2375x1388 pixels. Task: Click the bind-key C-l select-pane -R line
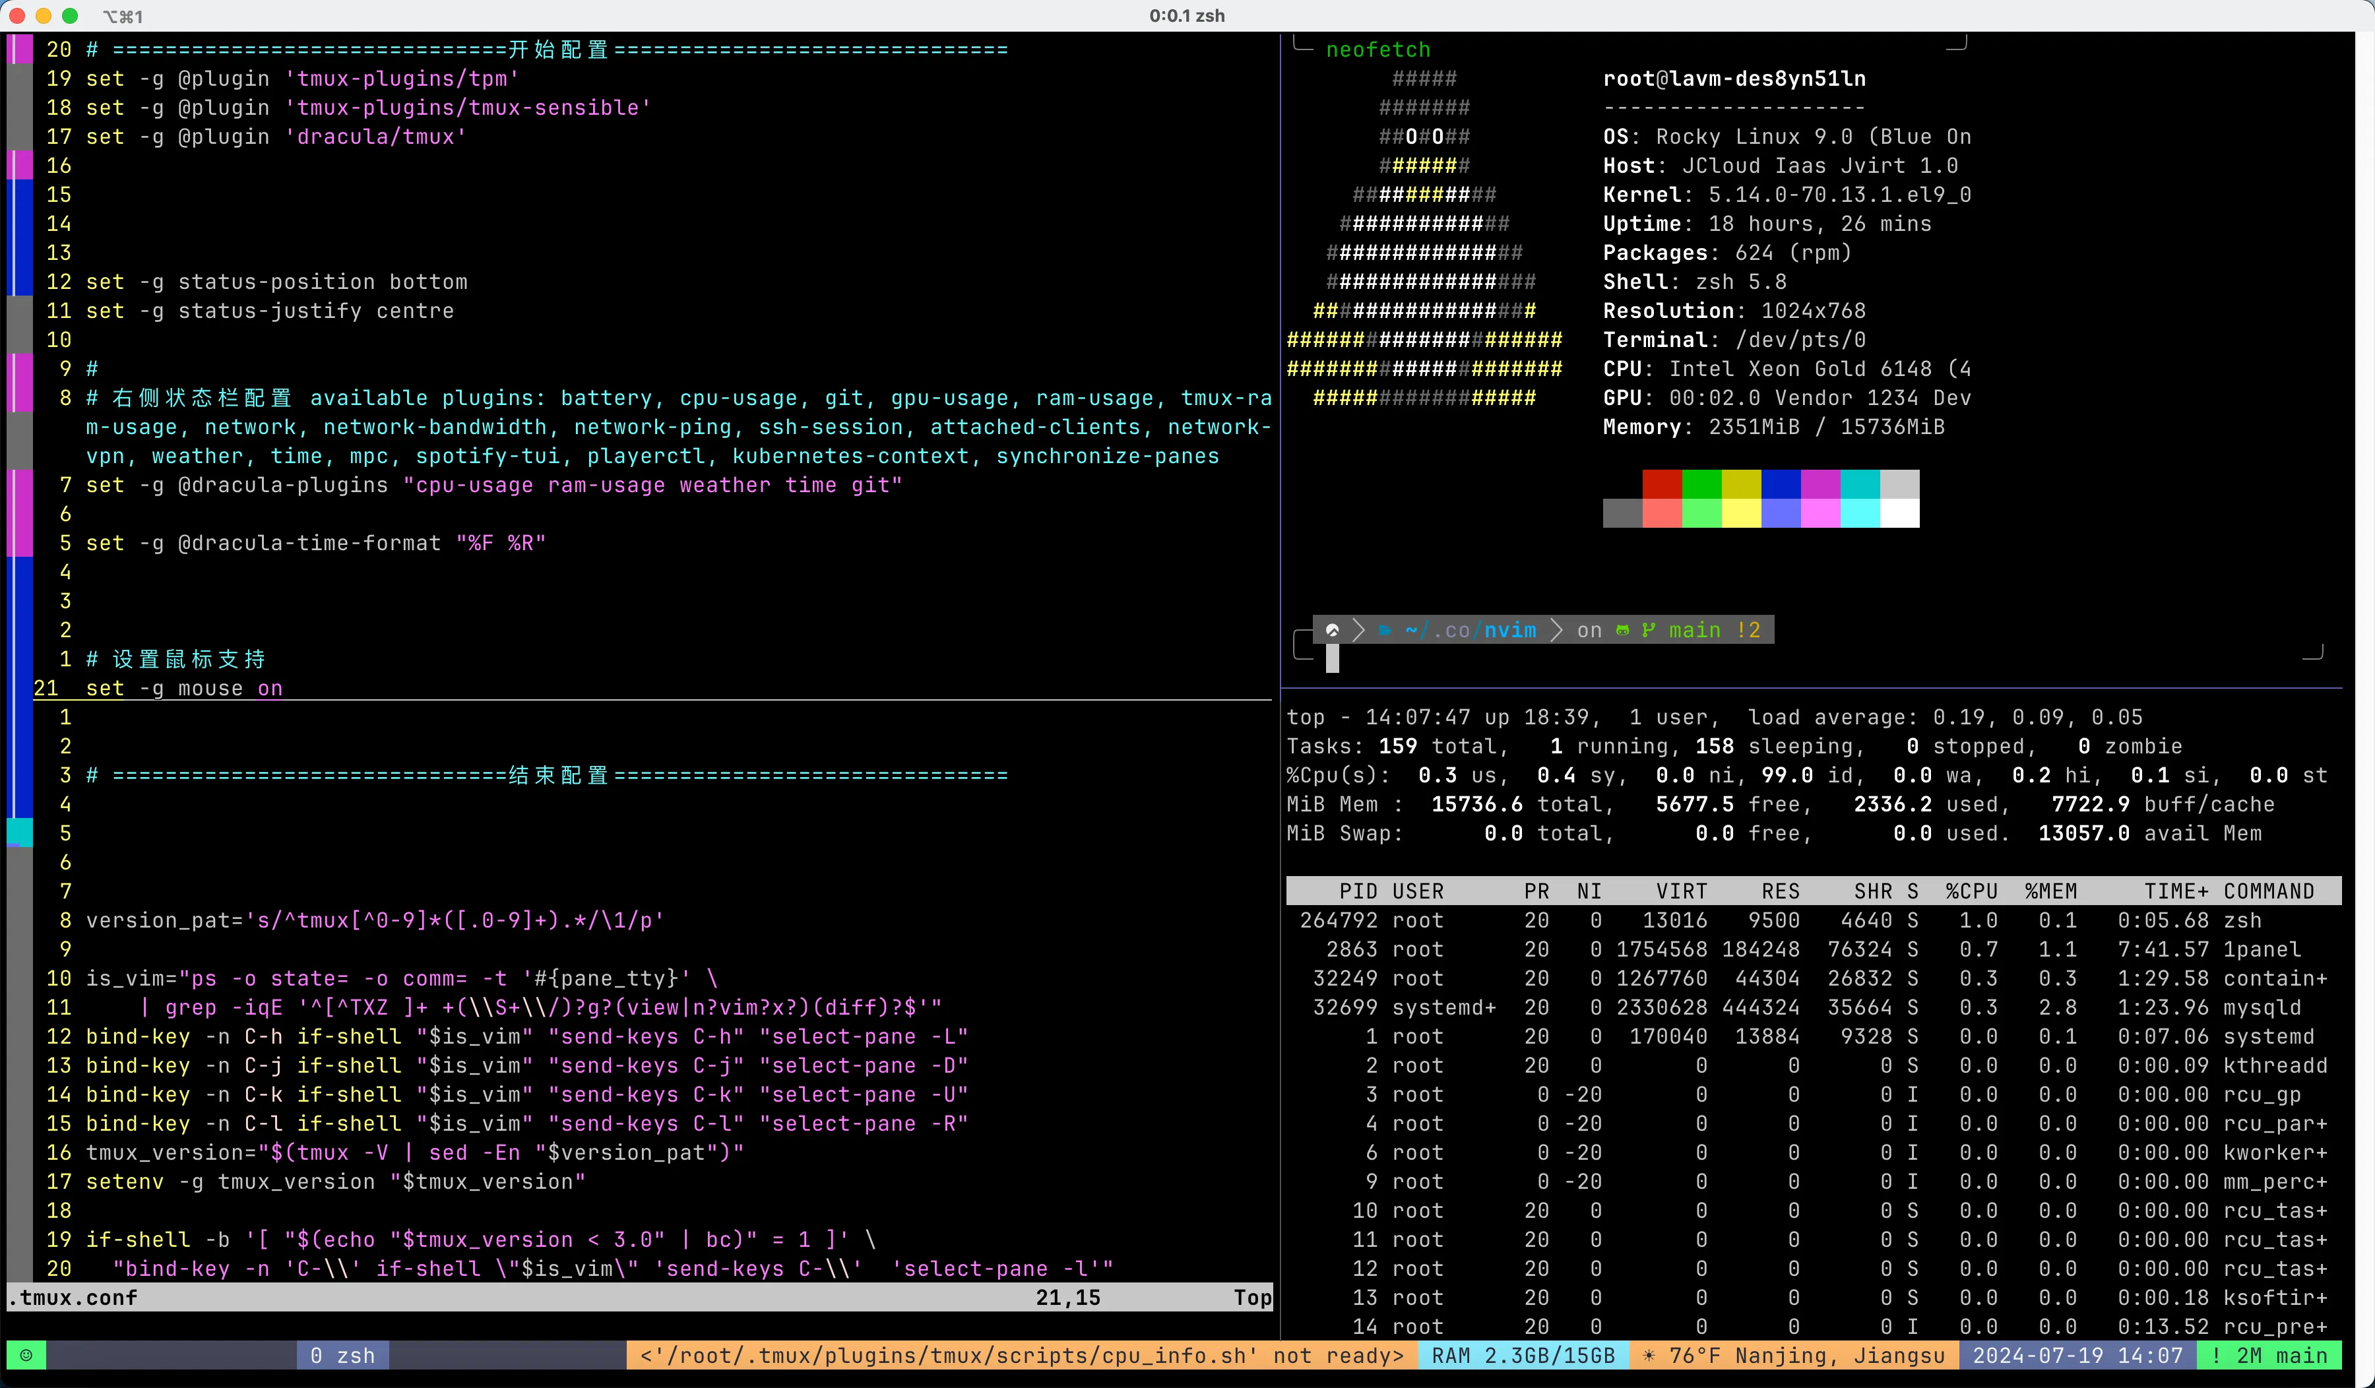pyautogui.click(x=527, y=1123)
